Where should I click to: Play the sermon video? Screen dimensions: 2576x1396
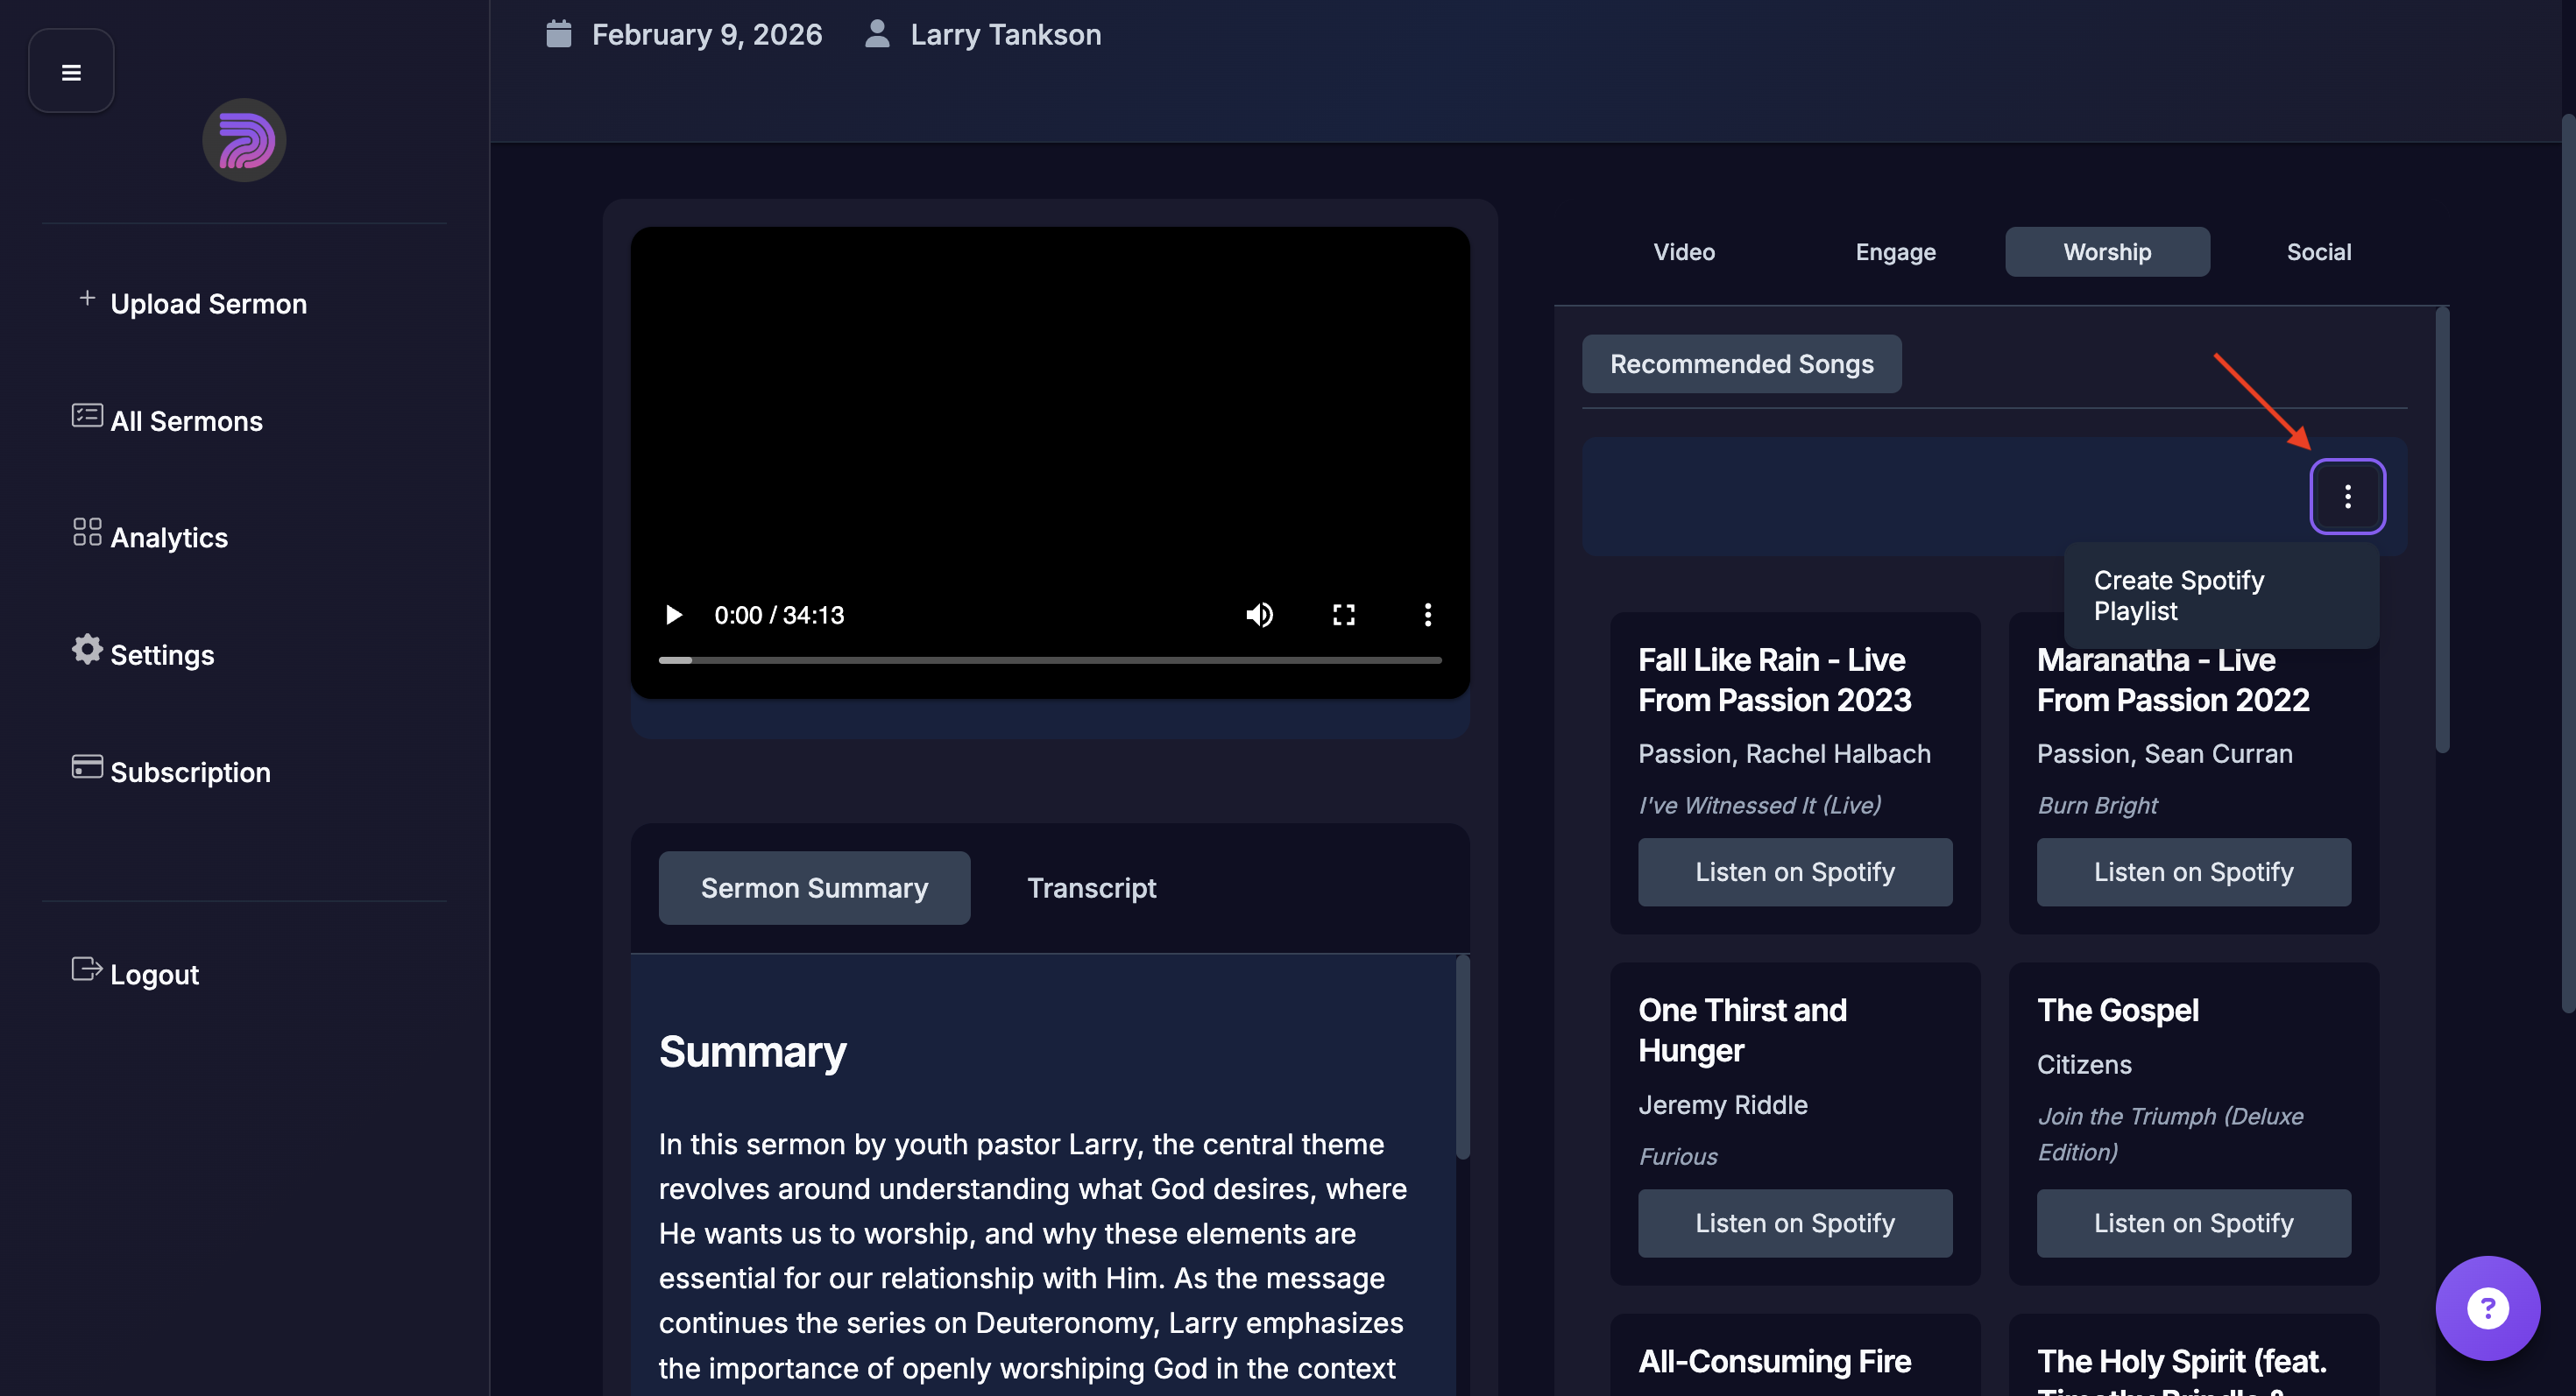pyautogui.click(x=674, y=615)
